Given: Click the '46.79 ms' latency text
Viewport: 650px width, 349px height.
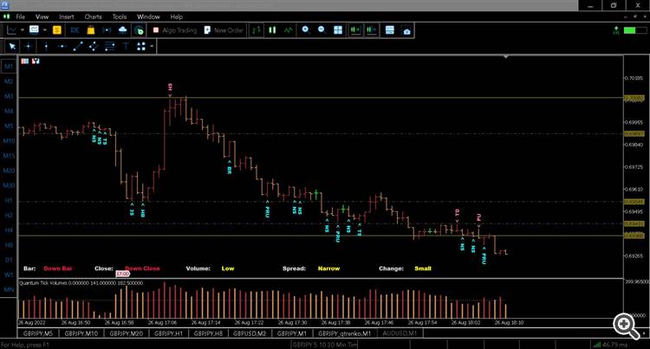Looking at the screenshot, I should [x=615, y=345].
